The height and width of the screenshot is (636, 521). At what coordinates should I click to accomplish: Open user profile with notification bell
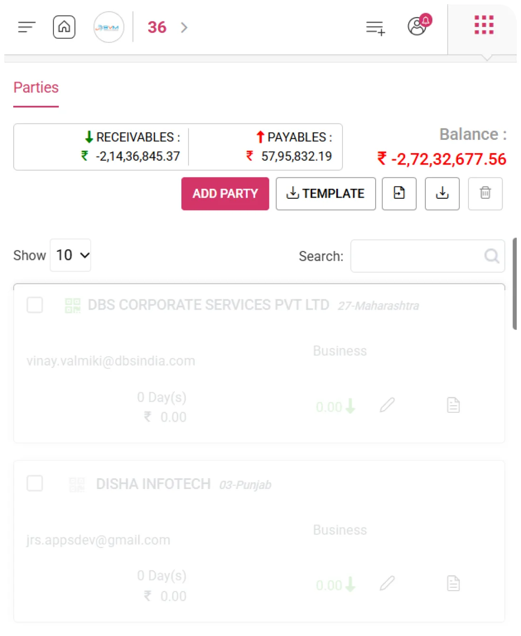coord(420,25)
